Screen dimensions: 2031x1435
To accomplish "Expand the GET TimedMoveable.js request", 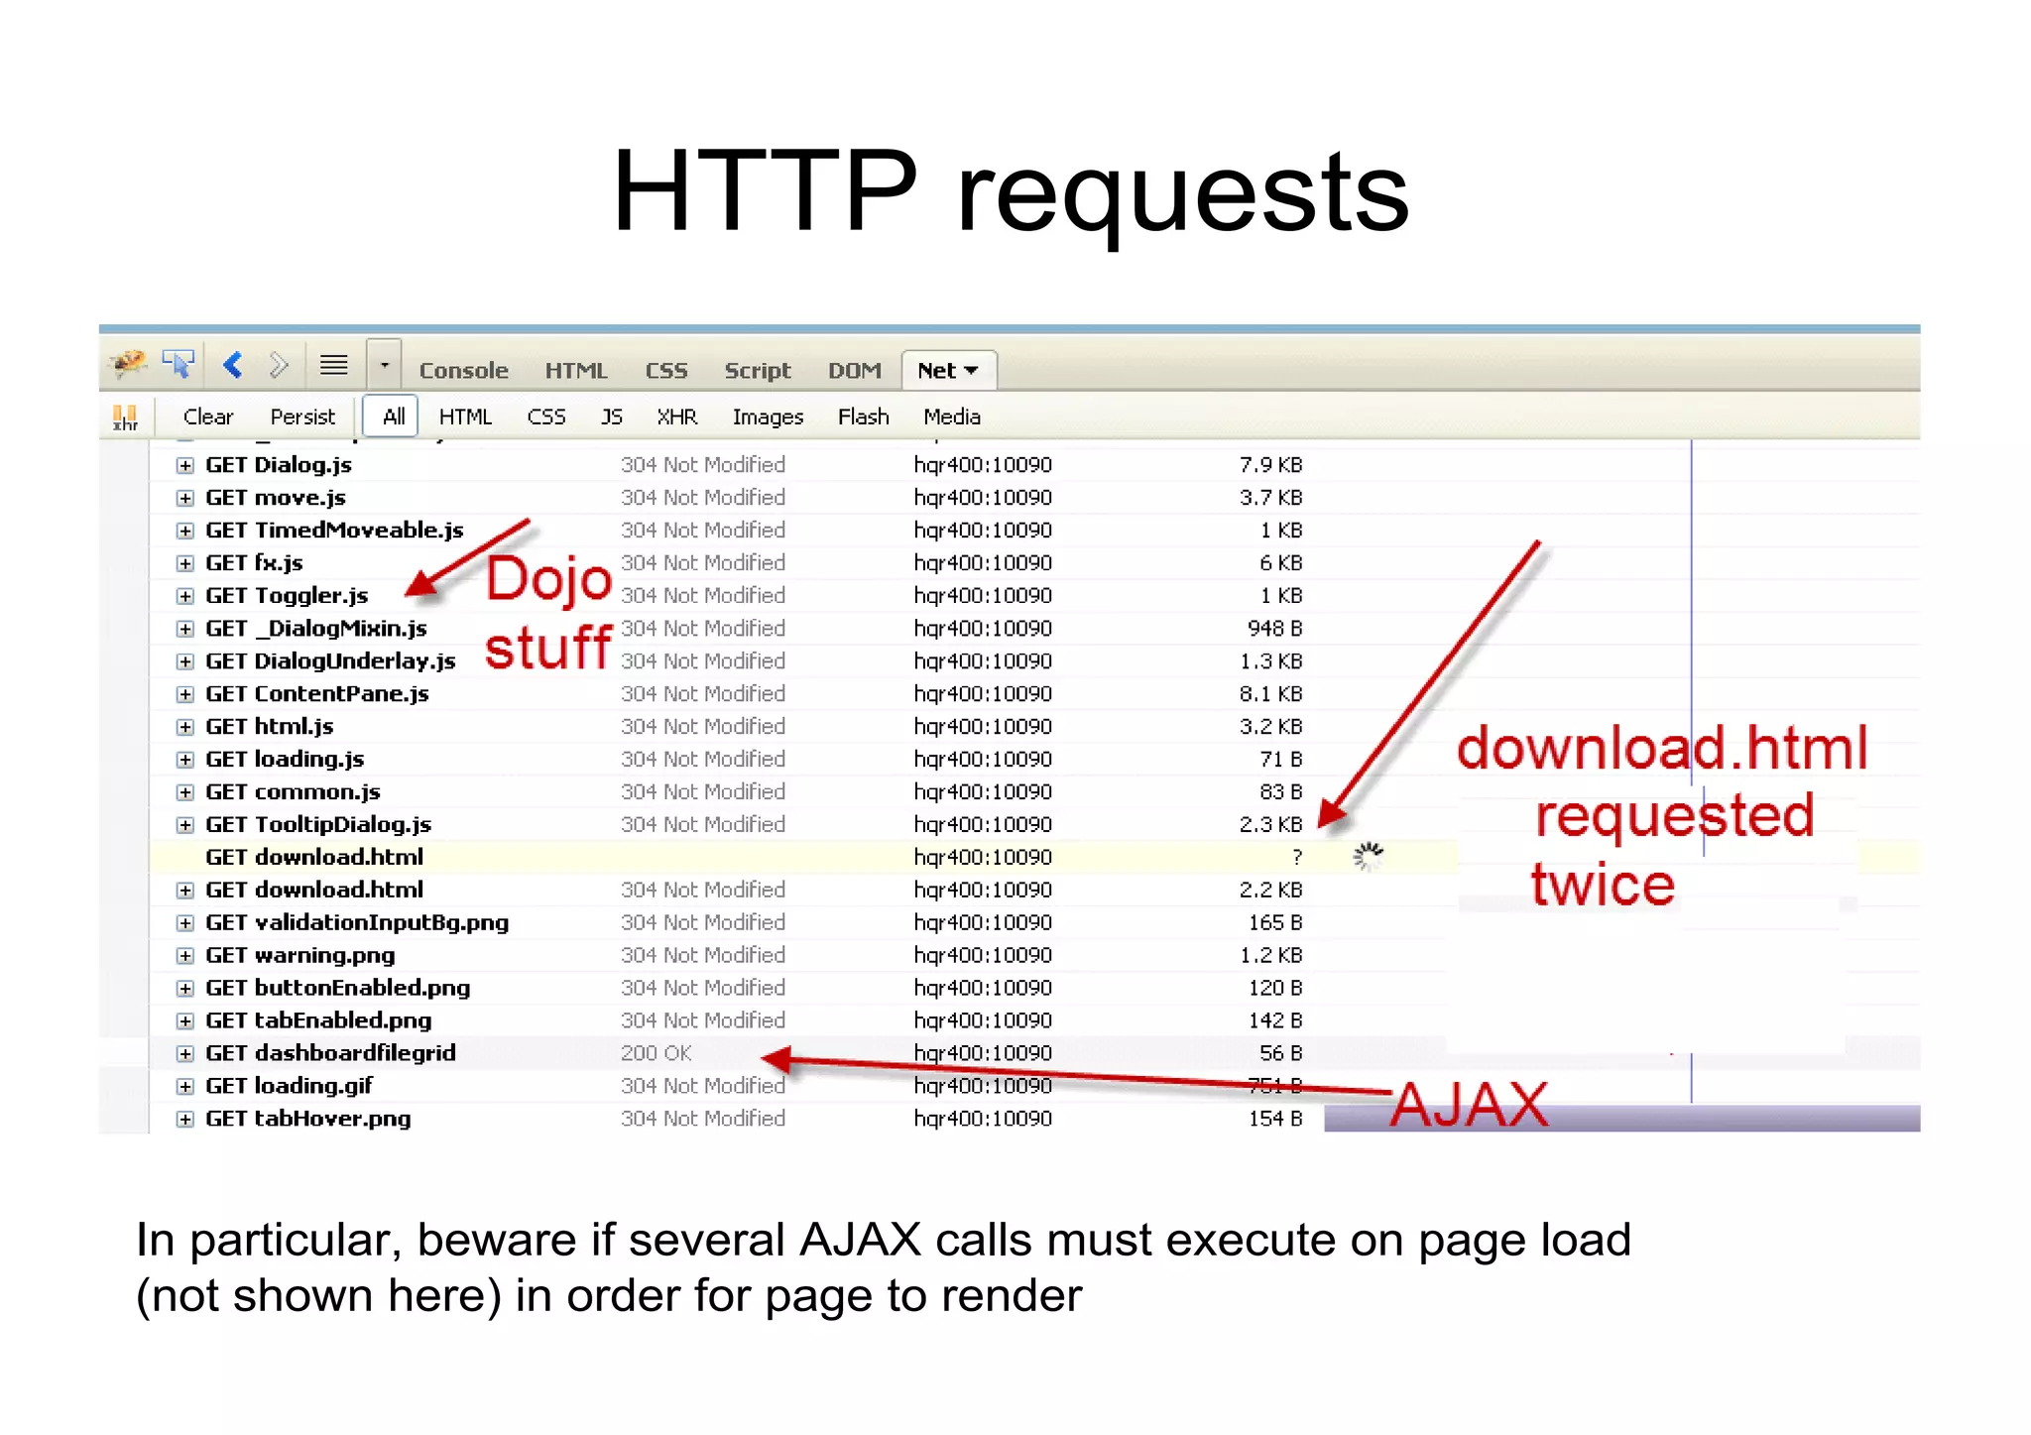I will click(185, 531).
